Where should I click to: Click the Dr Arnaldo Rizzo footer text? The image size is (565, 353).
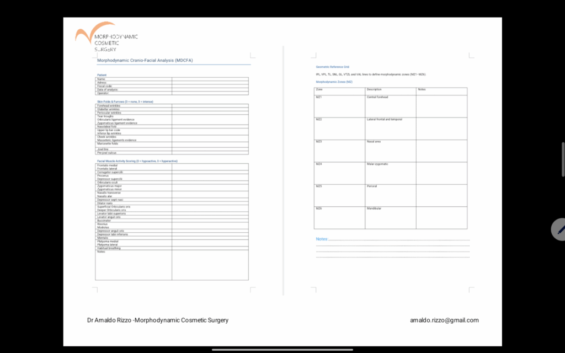[x=158, y=320]
